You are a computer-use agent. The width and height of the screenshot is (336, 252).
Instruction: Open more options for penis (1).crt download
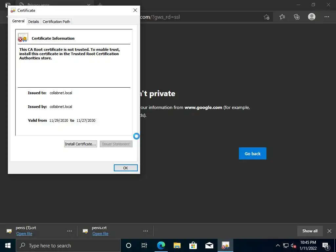click(70, 231)
